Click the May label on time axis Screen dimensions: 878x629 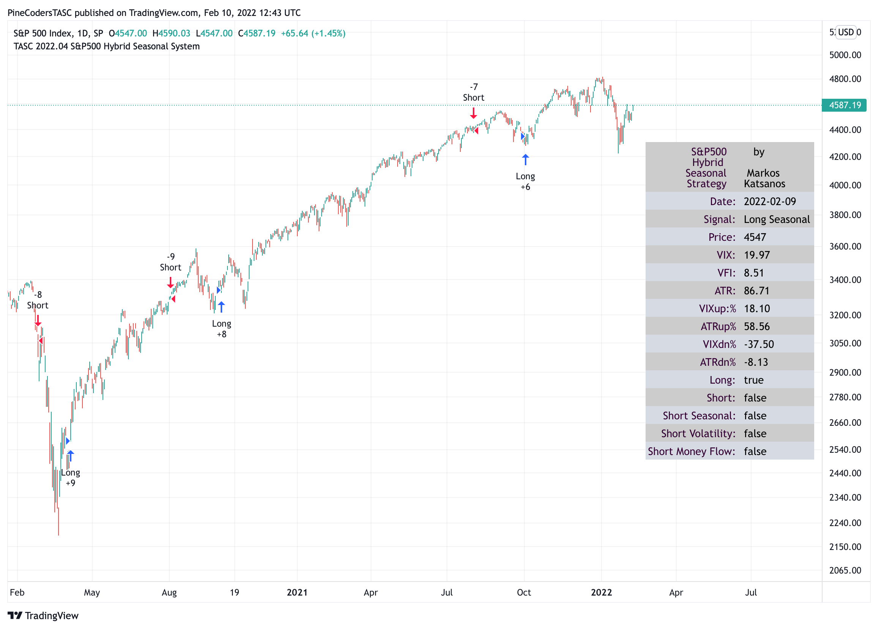click(x=92, y=593)
